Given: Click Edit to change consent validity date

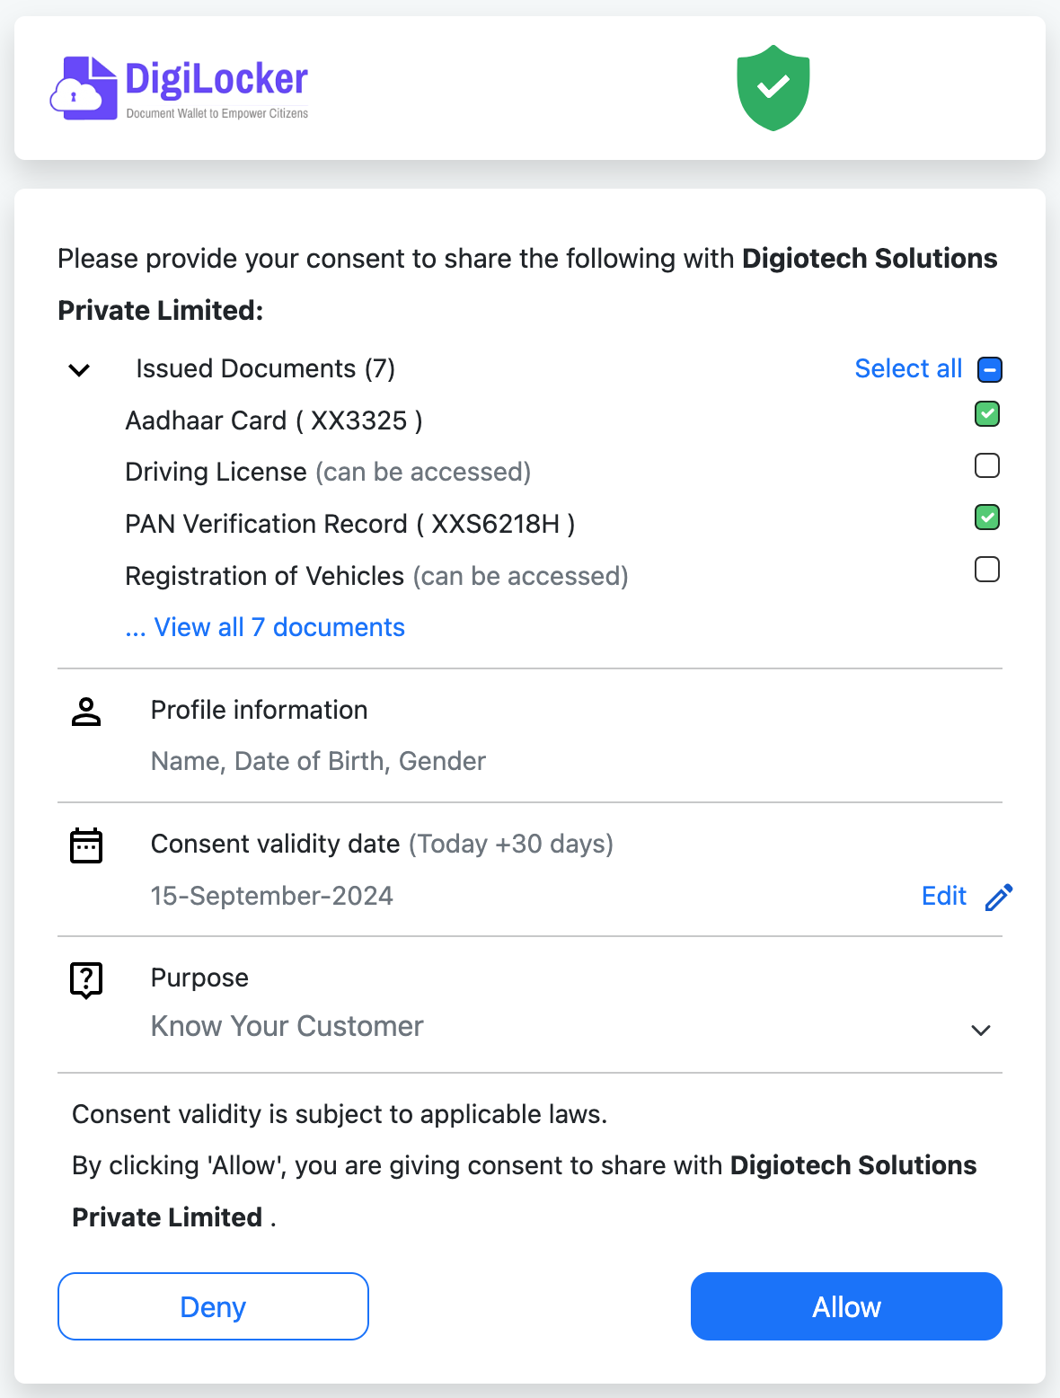Looking at the screenshot, I should point(943,896).
